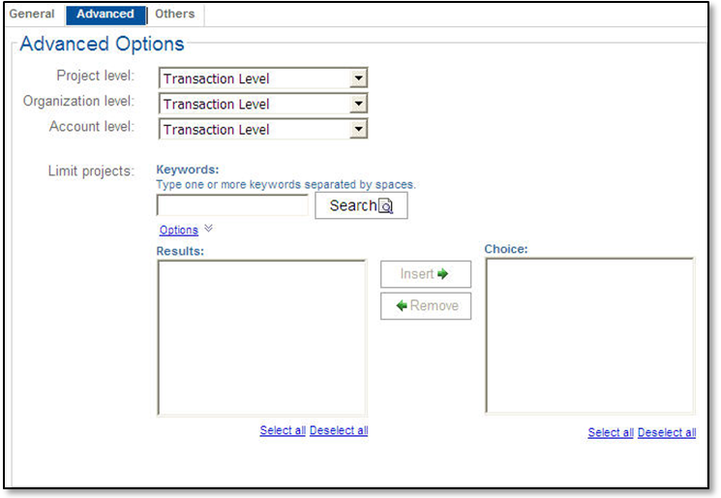Click the Options link
The image size is (721, 498).
click(x=179, y=231)
